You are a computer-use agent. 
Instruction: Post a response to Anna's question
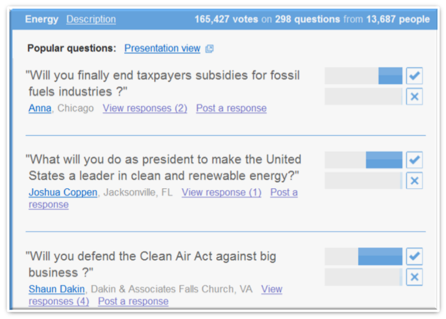(231, 108)
